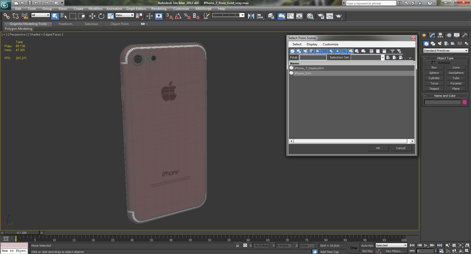Open Select by Name tool
Viewport: 471px width, 254px height.
click(64, 16)
